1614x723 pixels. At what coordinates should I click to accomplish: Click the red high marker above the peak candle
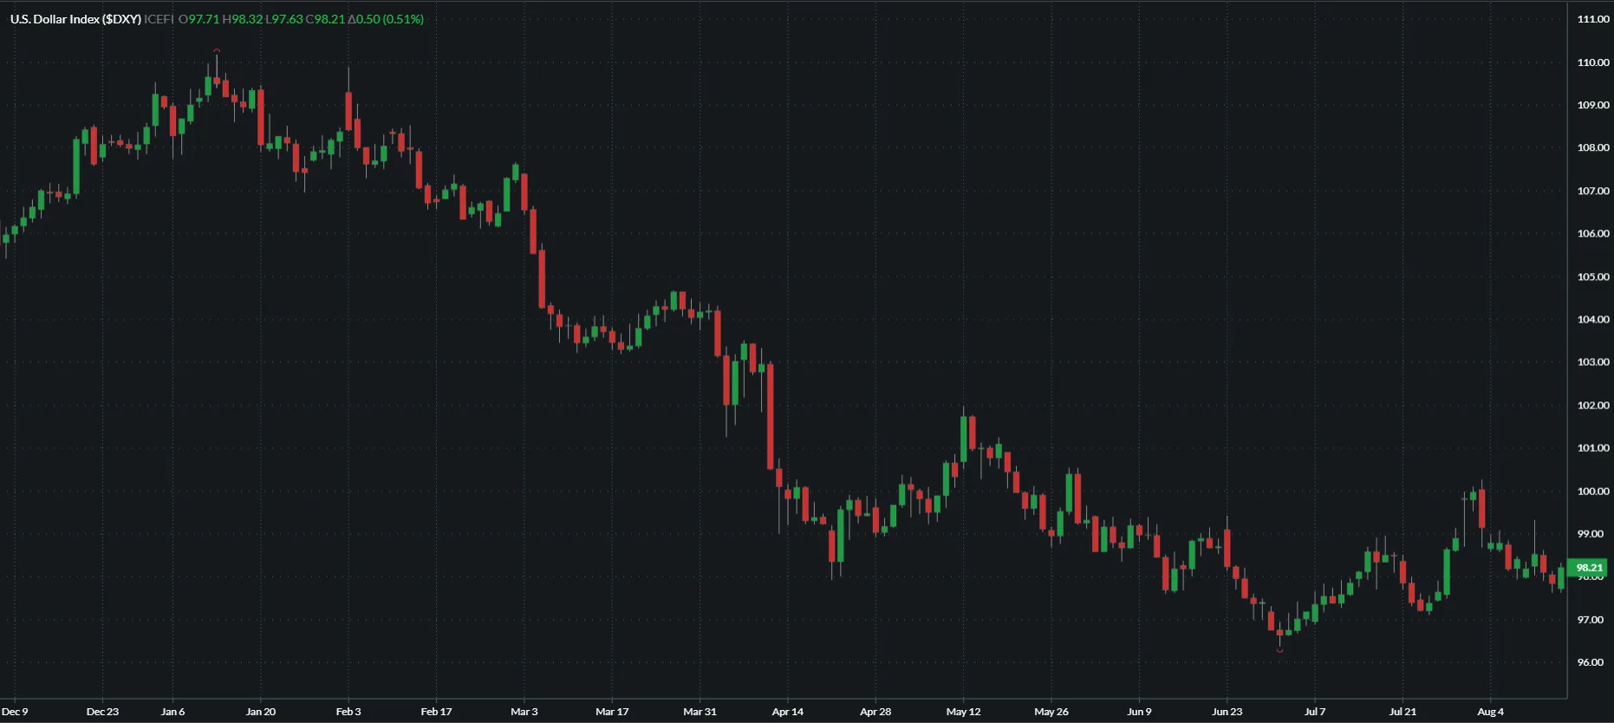coord(217,51)
